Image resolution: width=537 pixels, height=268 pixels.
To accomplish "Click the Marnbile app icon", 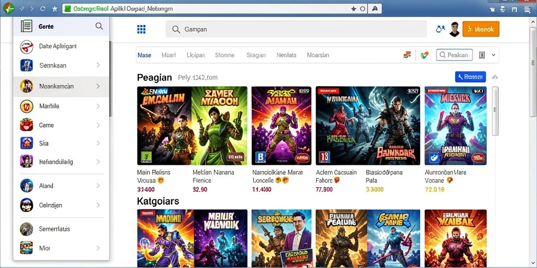I will pos(26,106).
